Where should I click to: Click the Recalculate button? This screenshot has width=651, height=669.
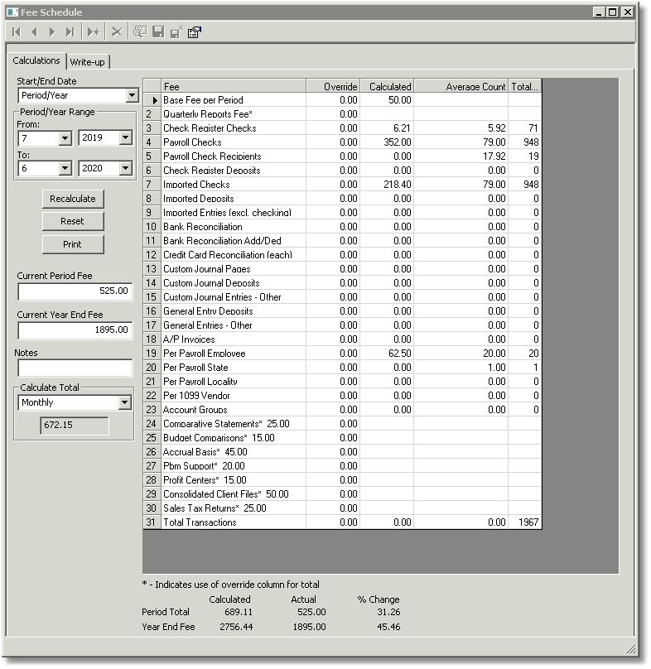(x=73, y=199)
